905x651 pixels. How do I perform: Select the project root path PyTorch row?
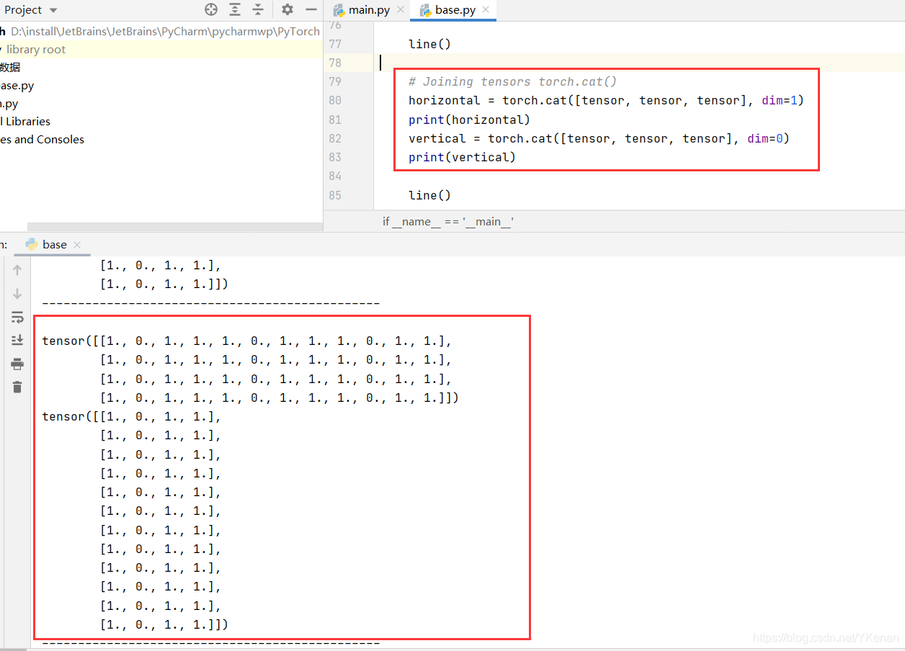(161, 32)
